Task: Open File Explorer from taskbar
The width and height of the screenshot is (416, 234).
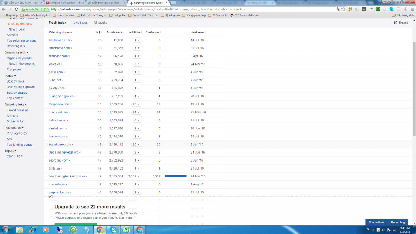Action: [19, 229]
